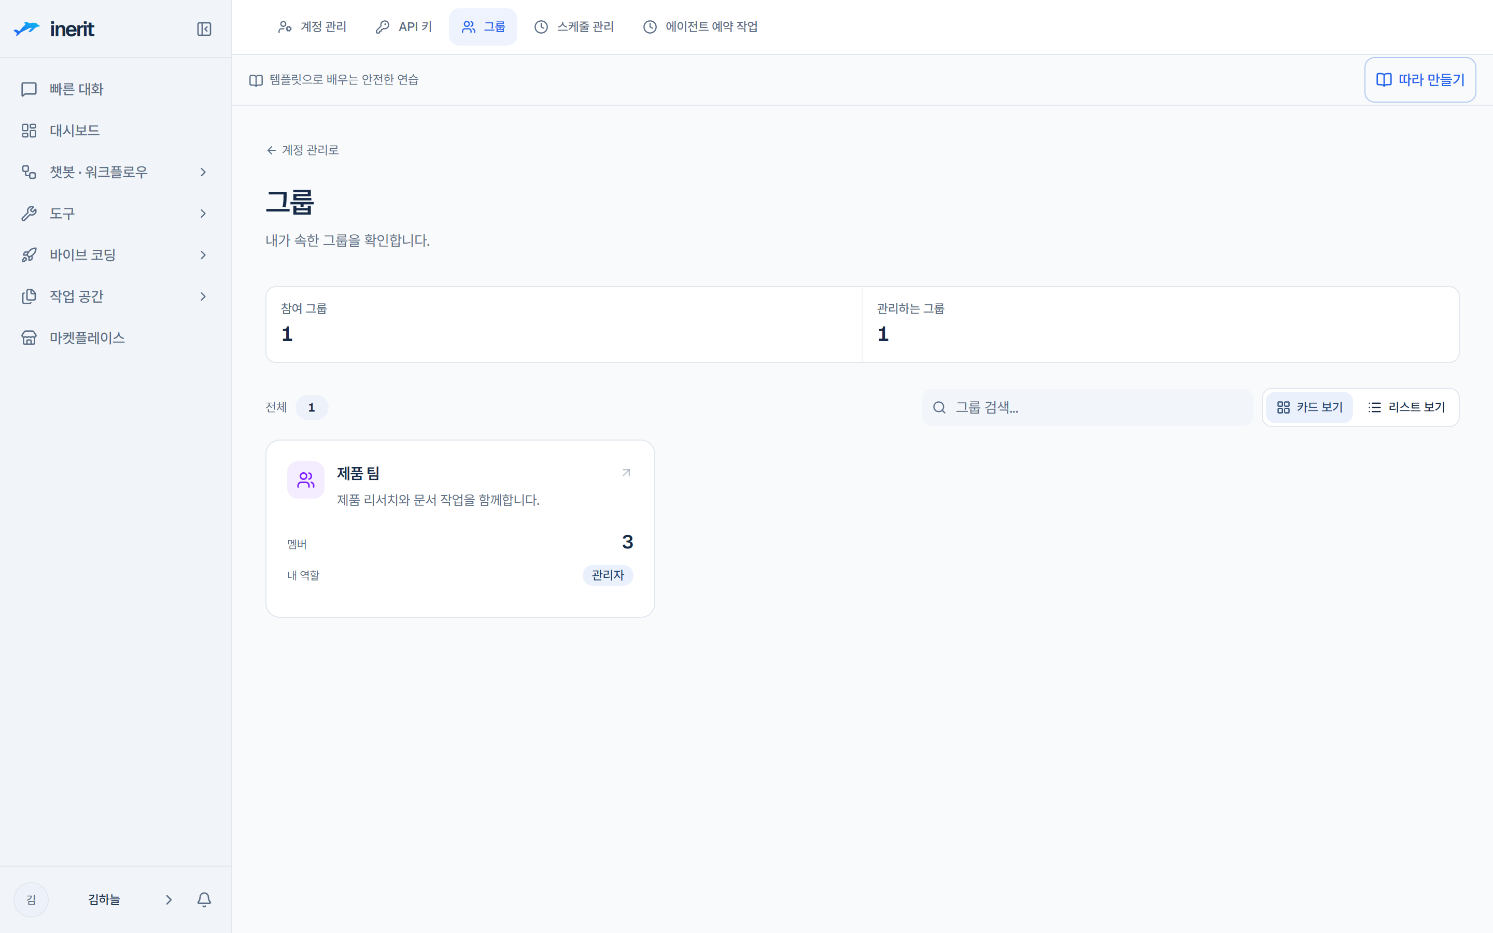This screenshot has height=933, width=1493.
Task: Open notifications bell icon
Action: click(x=204, y=899)
